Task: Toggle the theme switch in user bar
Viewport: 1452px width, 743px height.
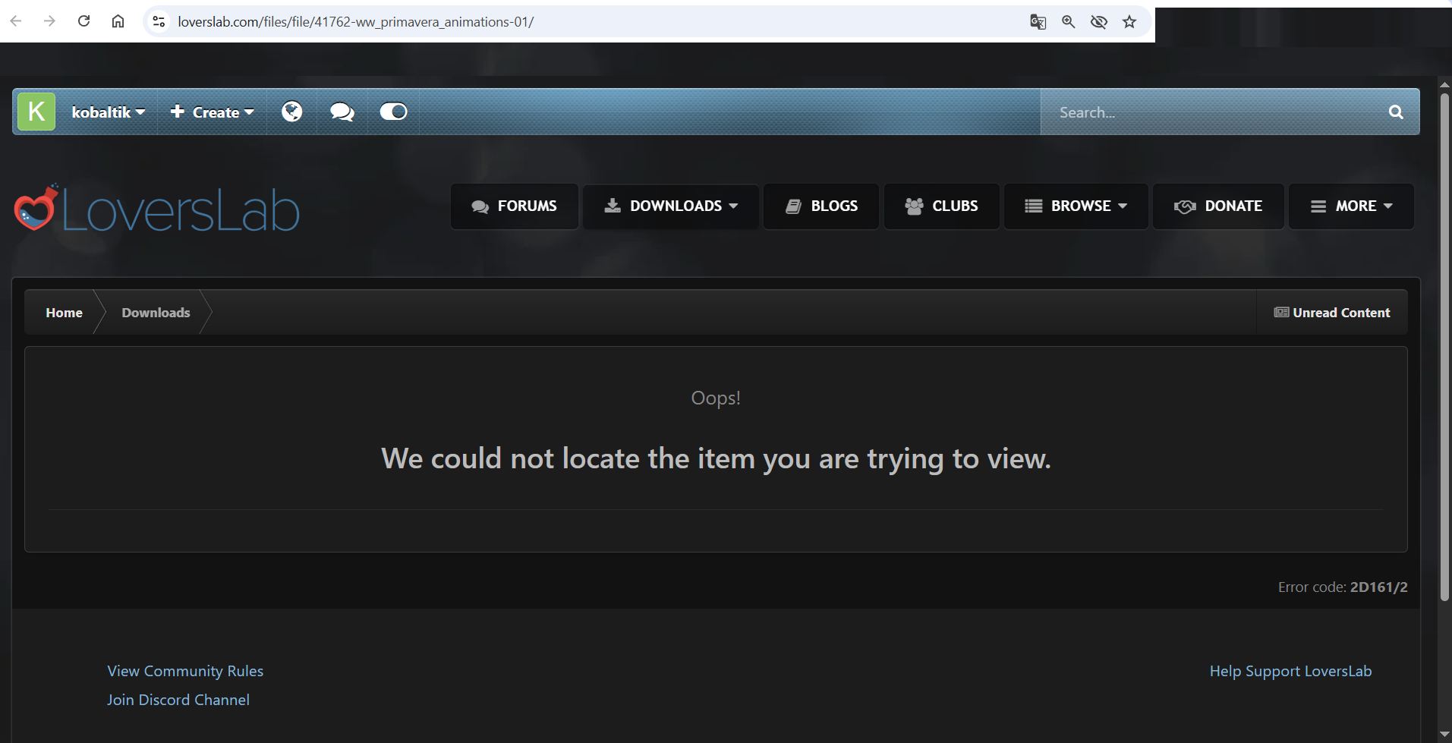Action: click(x=393, y=112)
